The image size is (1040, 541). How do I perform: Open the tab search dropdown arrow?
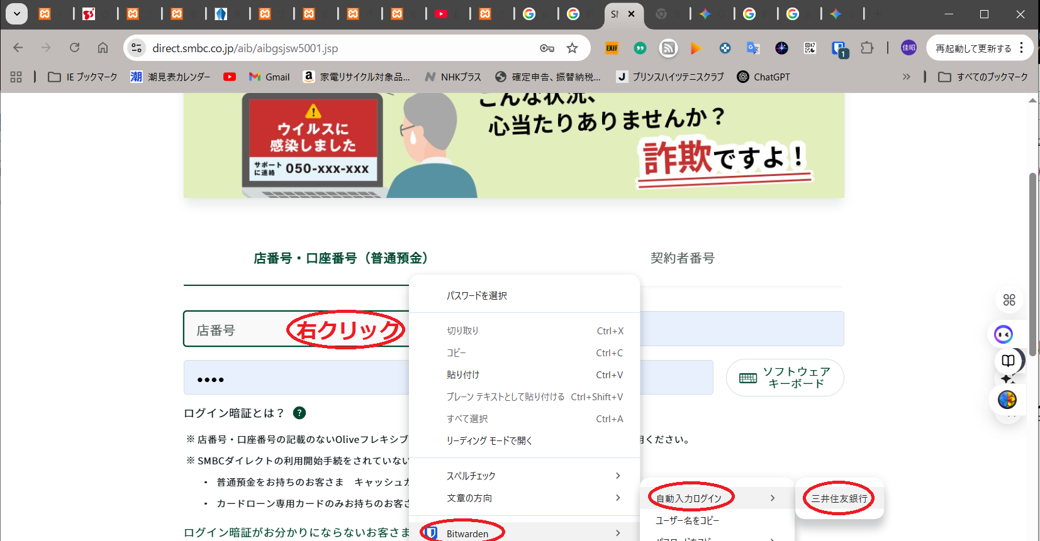coord(16,14)
